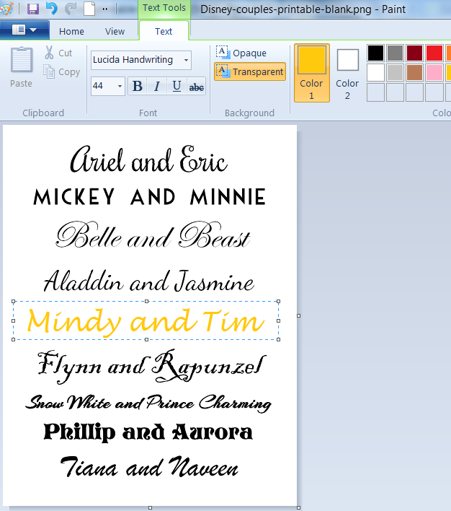
Task: Toggle strikethrough formatting
Action: (196, 87)
